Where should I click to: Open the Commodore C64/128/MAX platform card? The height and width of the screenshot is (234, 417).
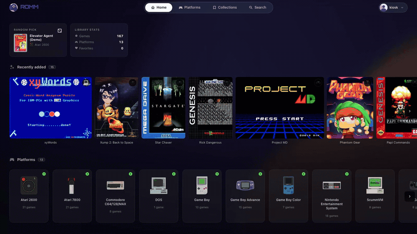click(x=116, y=196)
